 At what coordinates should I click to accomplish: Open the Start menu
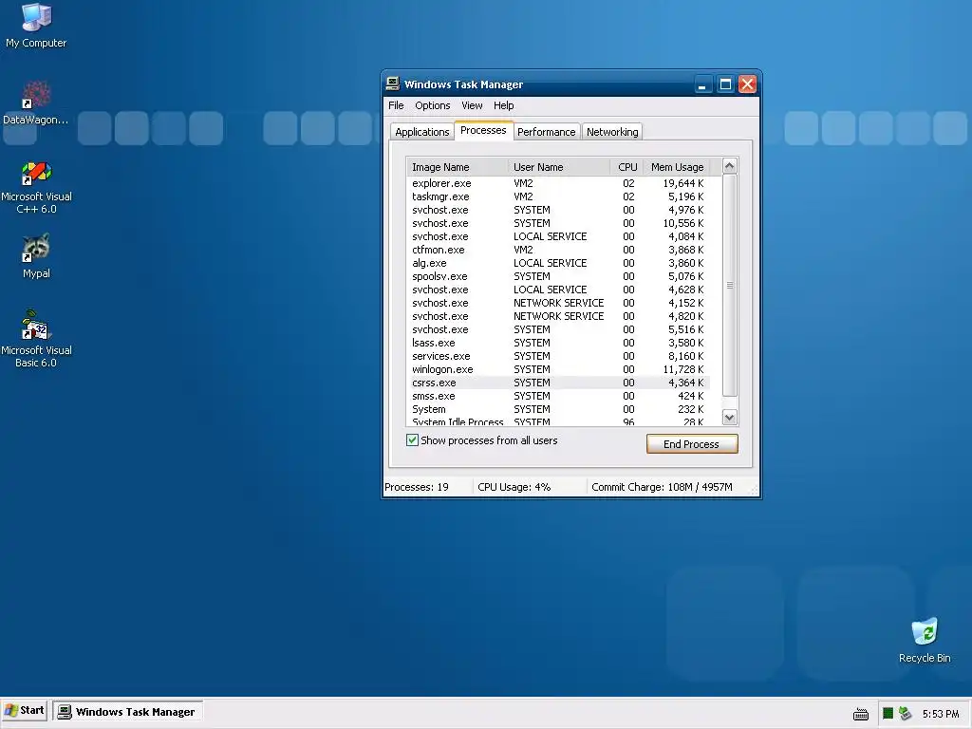coord(26,711)
